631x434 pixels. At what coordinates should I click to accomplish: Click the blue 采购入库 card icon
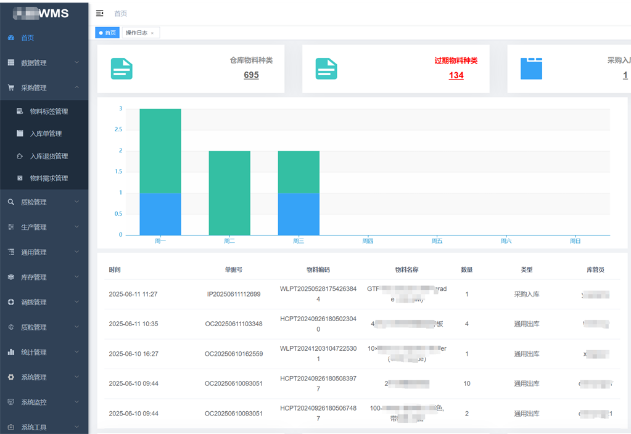click(x=531, y=68)
